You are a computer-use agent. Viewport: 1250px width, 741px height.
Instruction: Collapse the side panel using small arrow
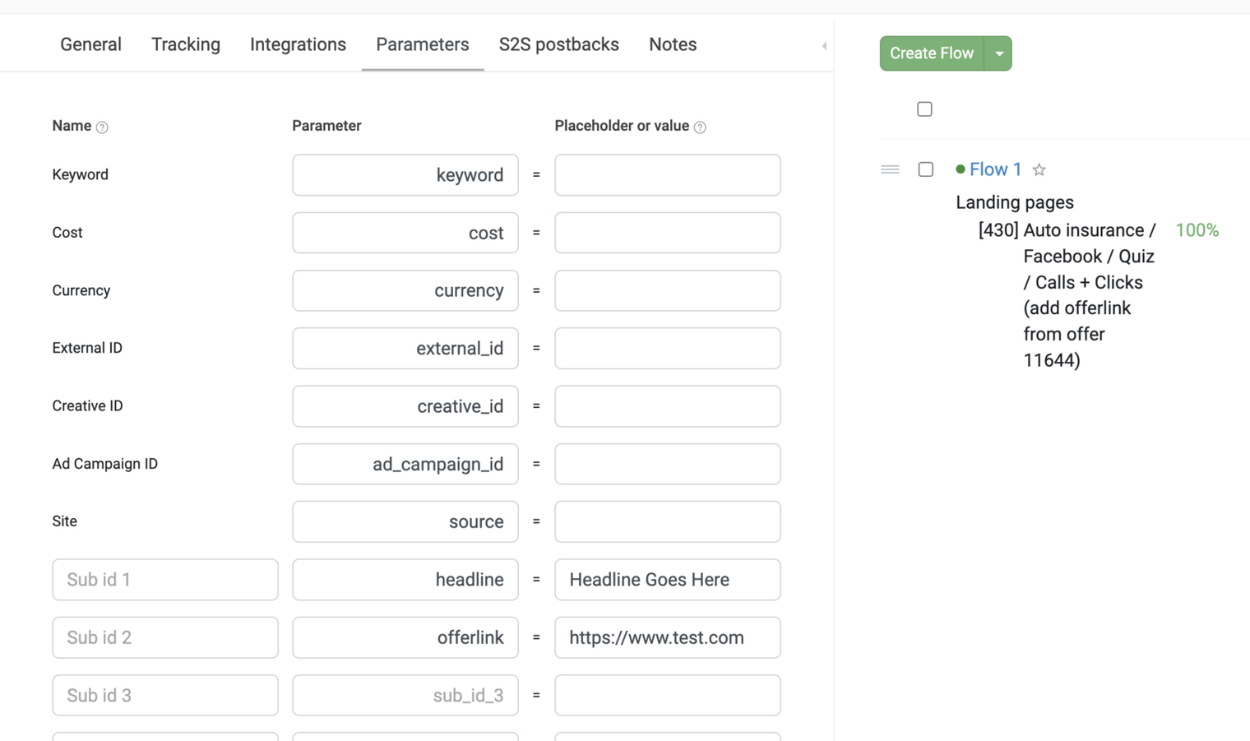824,46
